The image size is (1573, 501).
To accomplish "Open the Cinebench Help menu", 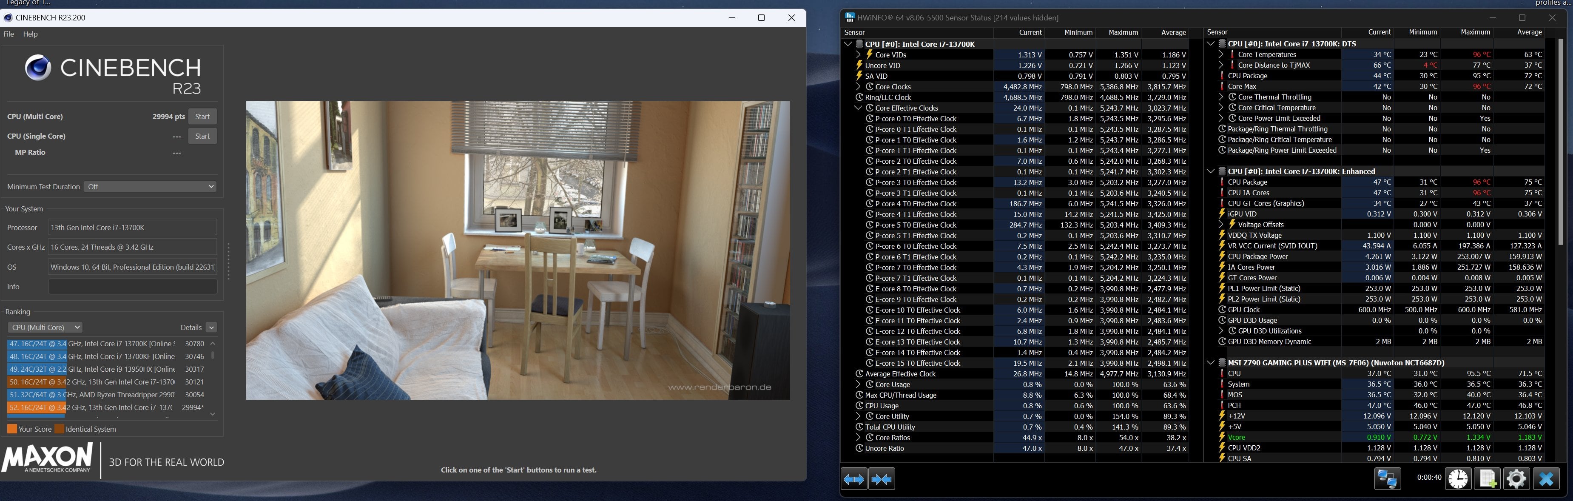I will pyautogui.click(x=31, y=34).
